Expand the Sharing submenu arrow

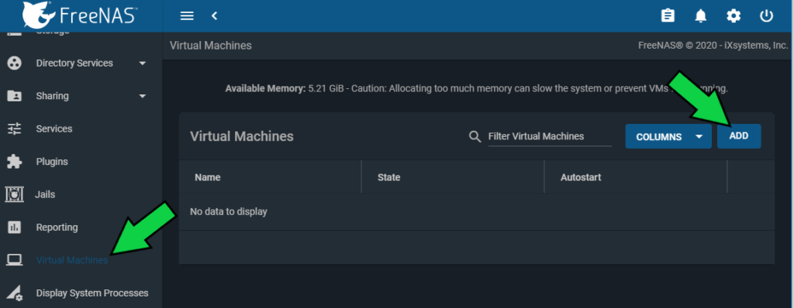143,96
